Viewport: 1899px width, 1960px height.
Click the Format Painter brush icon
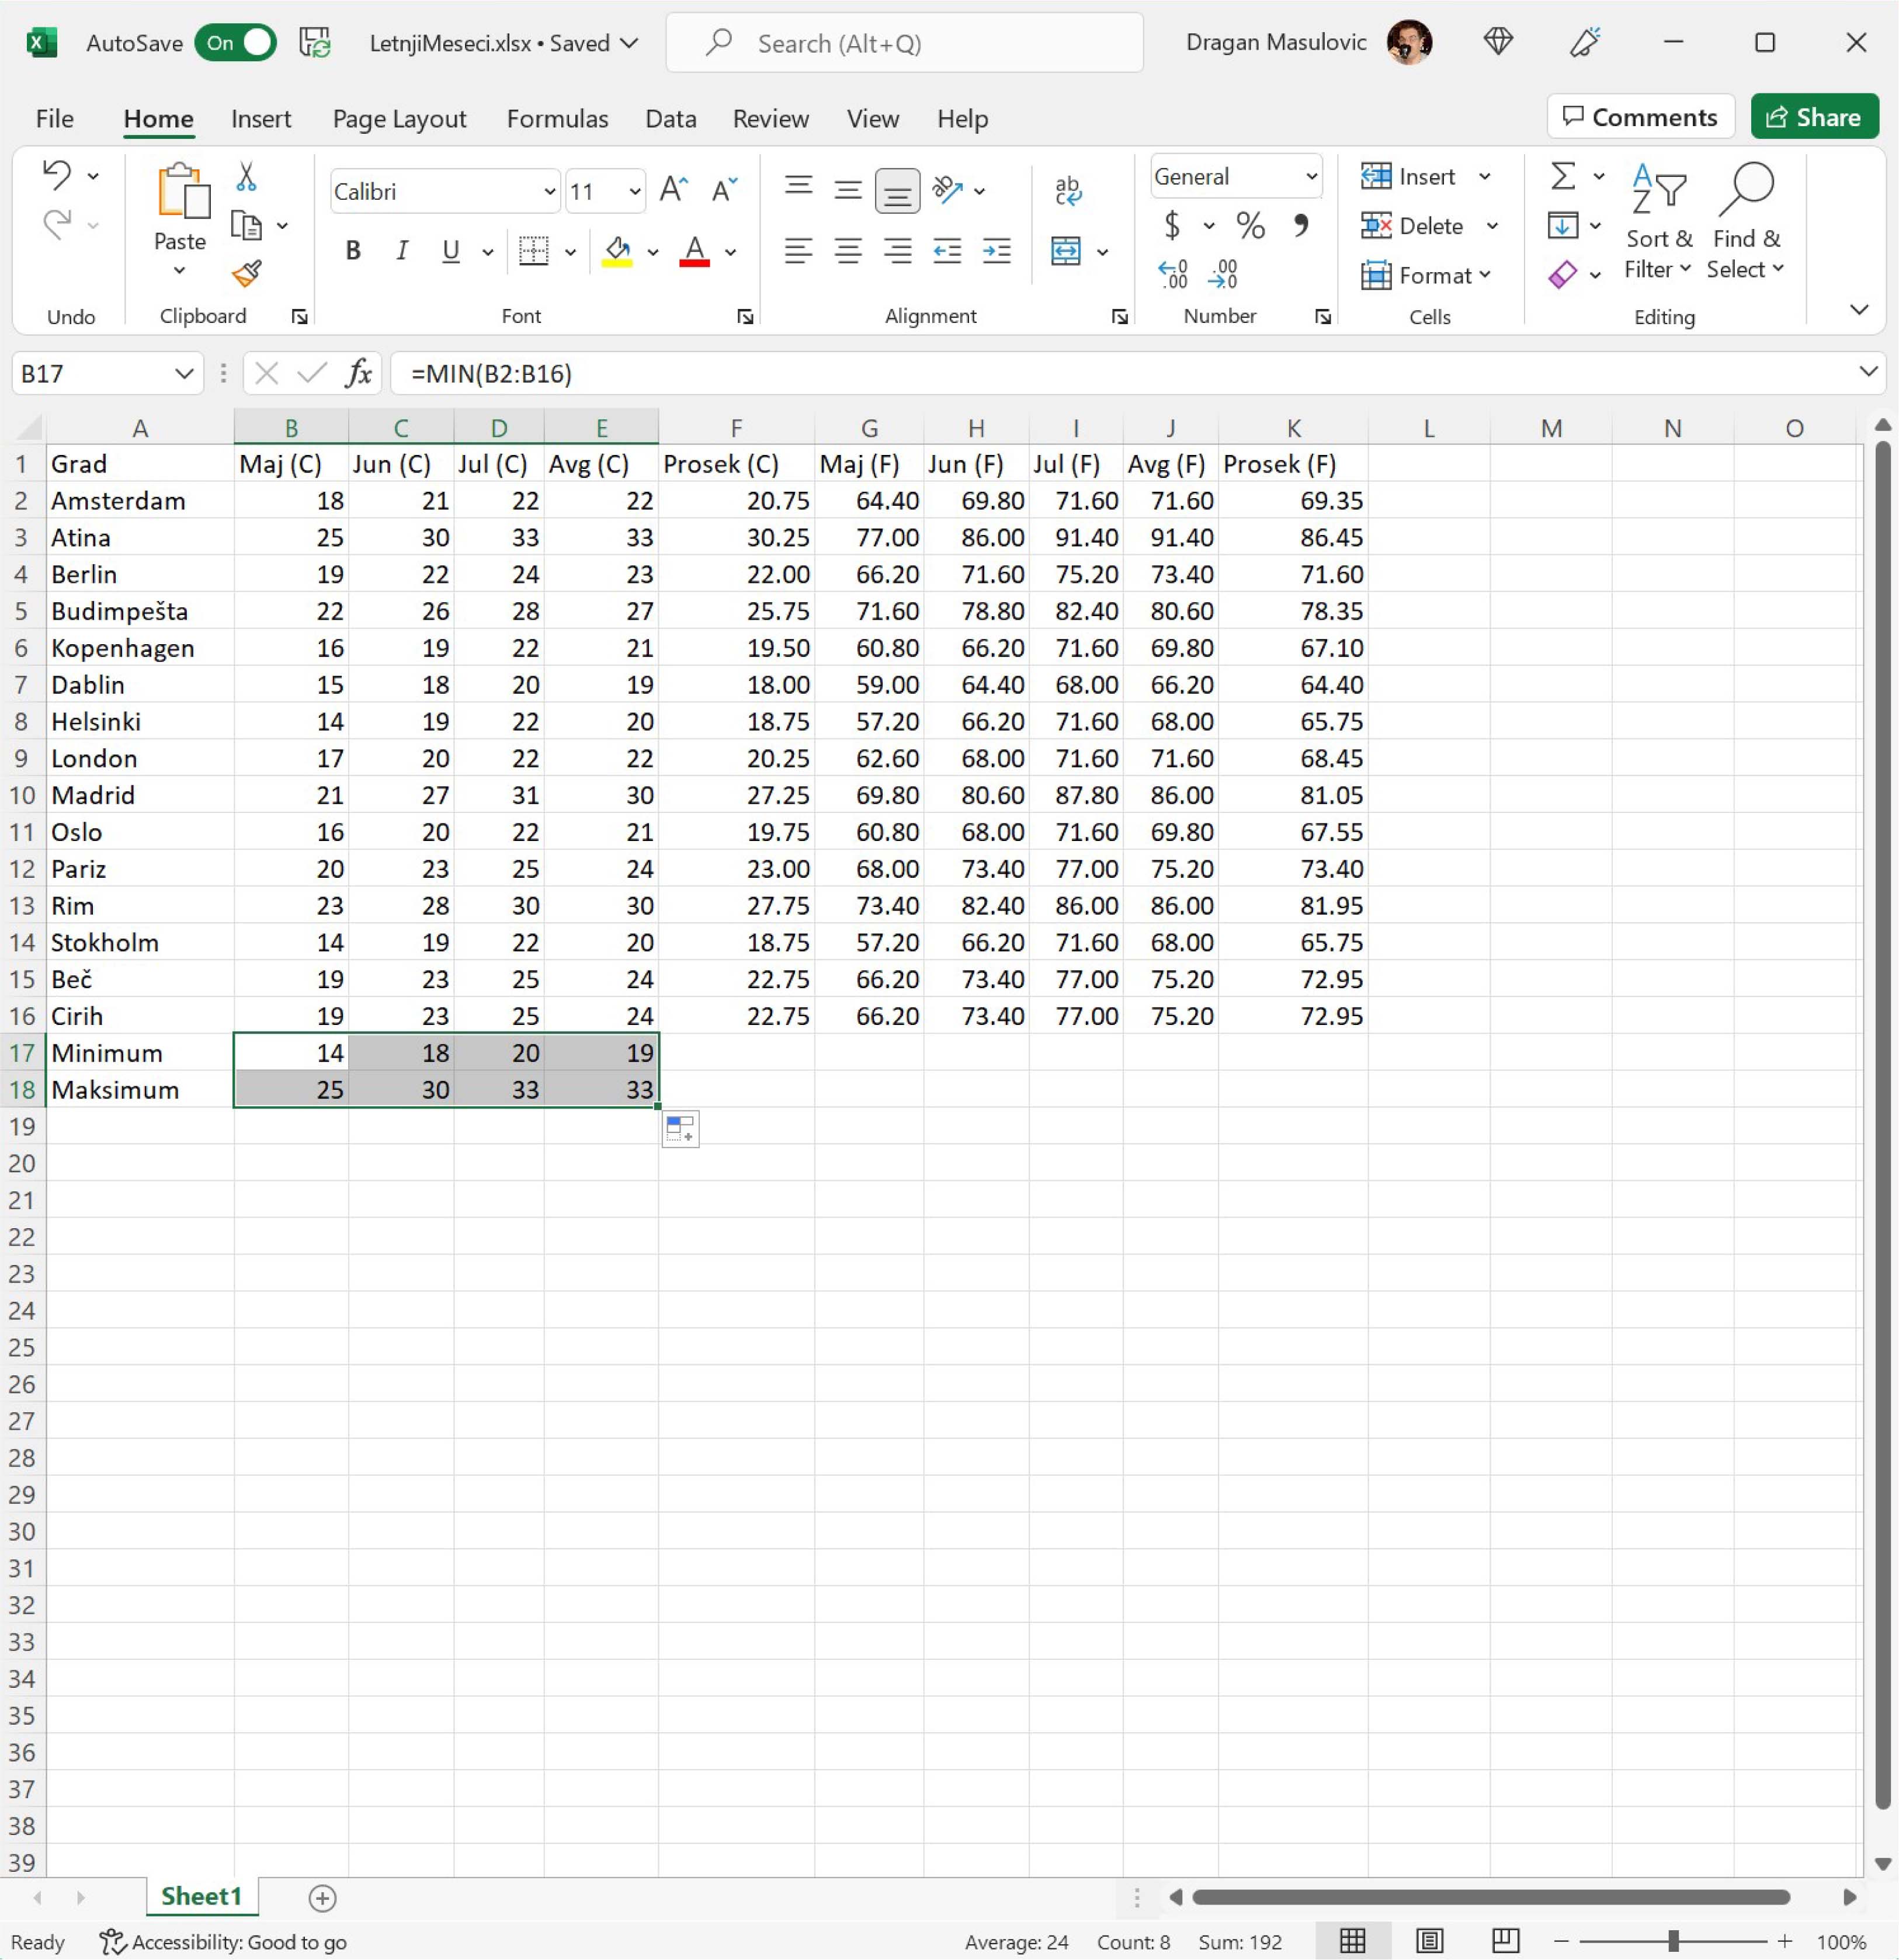[x=246, y=273]
